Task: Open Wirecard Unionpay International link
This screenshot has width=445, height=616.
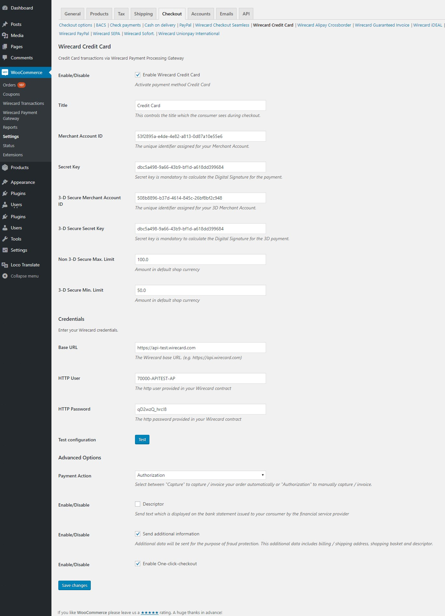Action: pos(189,34)
